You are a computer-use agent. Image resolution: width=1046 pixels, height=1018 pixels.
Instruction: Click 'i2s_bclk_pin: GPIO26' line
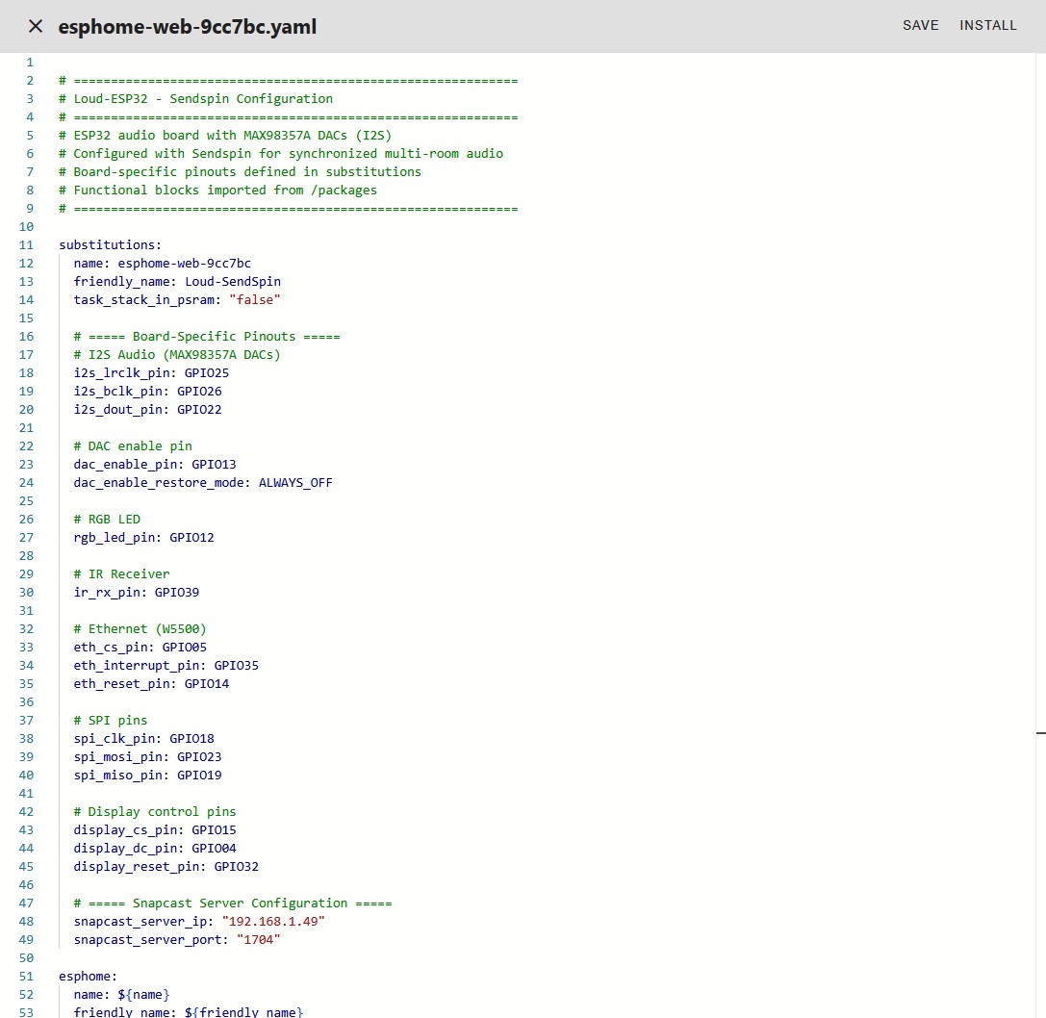(x=147, y=391)
